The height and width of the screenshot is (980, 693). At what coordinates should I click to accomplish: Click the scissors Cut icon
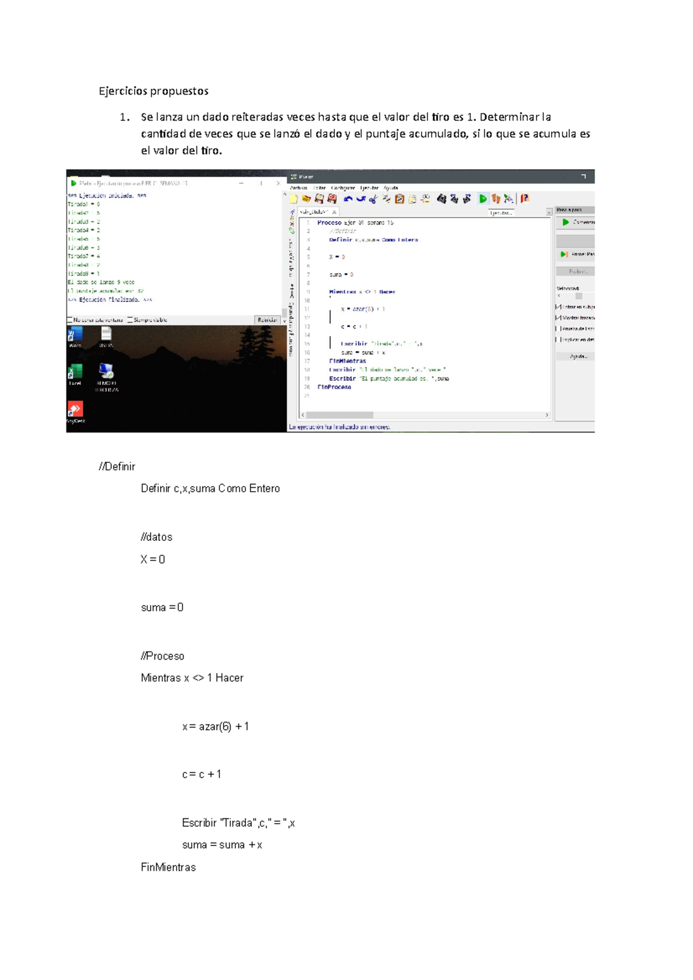(x=373, y=199)
